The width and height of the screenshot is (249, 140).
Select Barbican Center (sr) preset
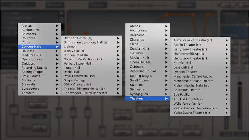pos(91,38)
